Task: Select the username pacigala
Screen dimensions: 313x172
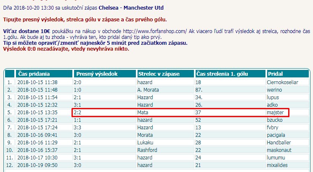Action: pos(277,135)
